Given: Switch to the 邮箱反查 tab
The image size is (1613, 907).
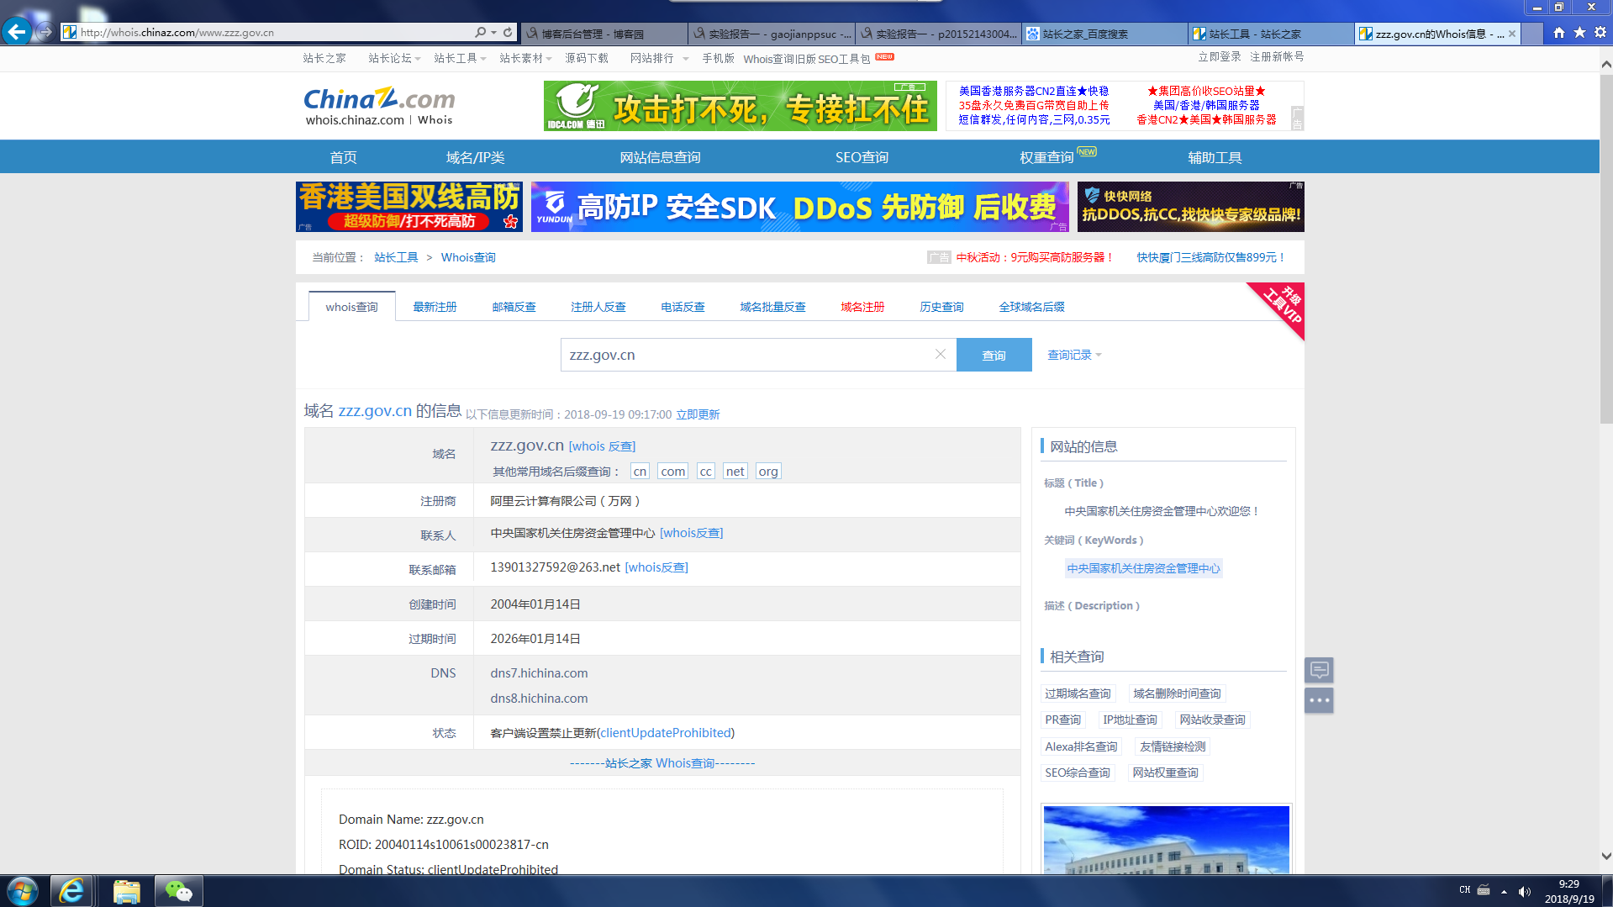Looking at the screenshot, I should 514,307.
